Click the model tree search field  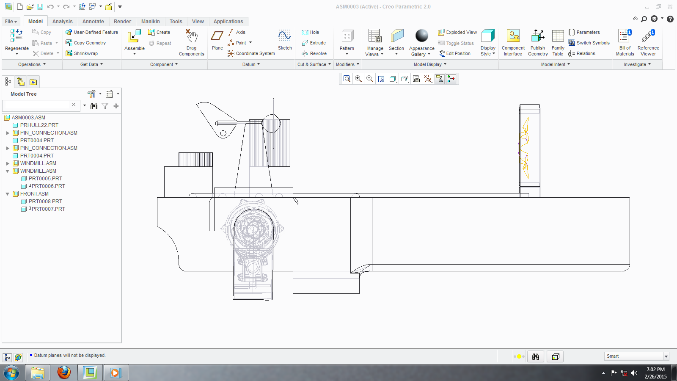tap(36, 105)
